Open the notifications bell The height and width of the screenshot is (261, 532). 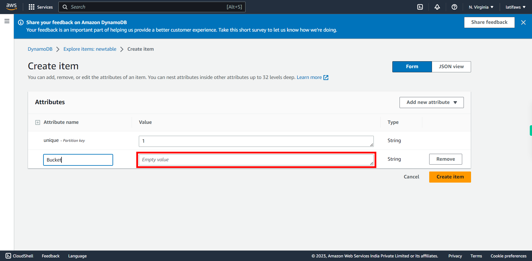(437, 7)
